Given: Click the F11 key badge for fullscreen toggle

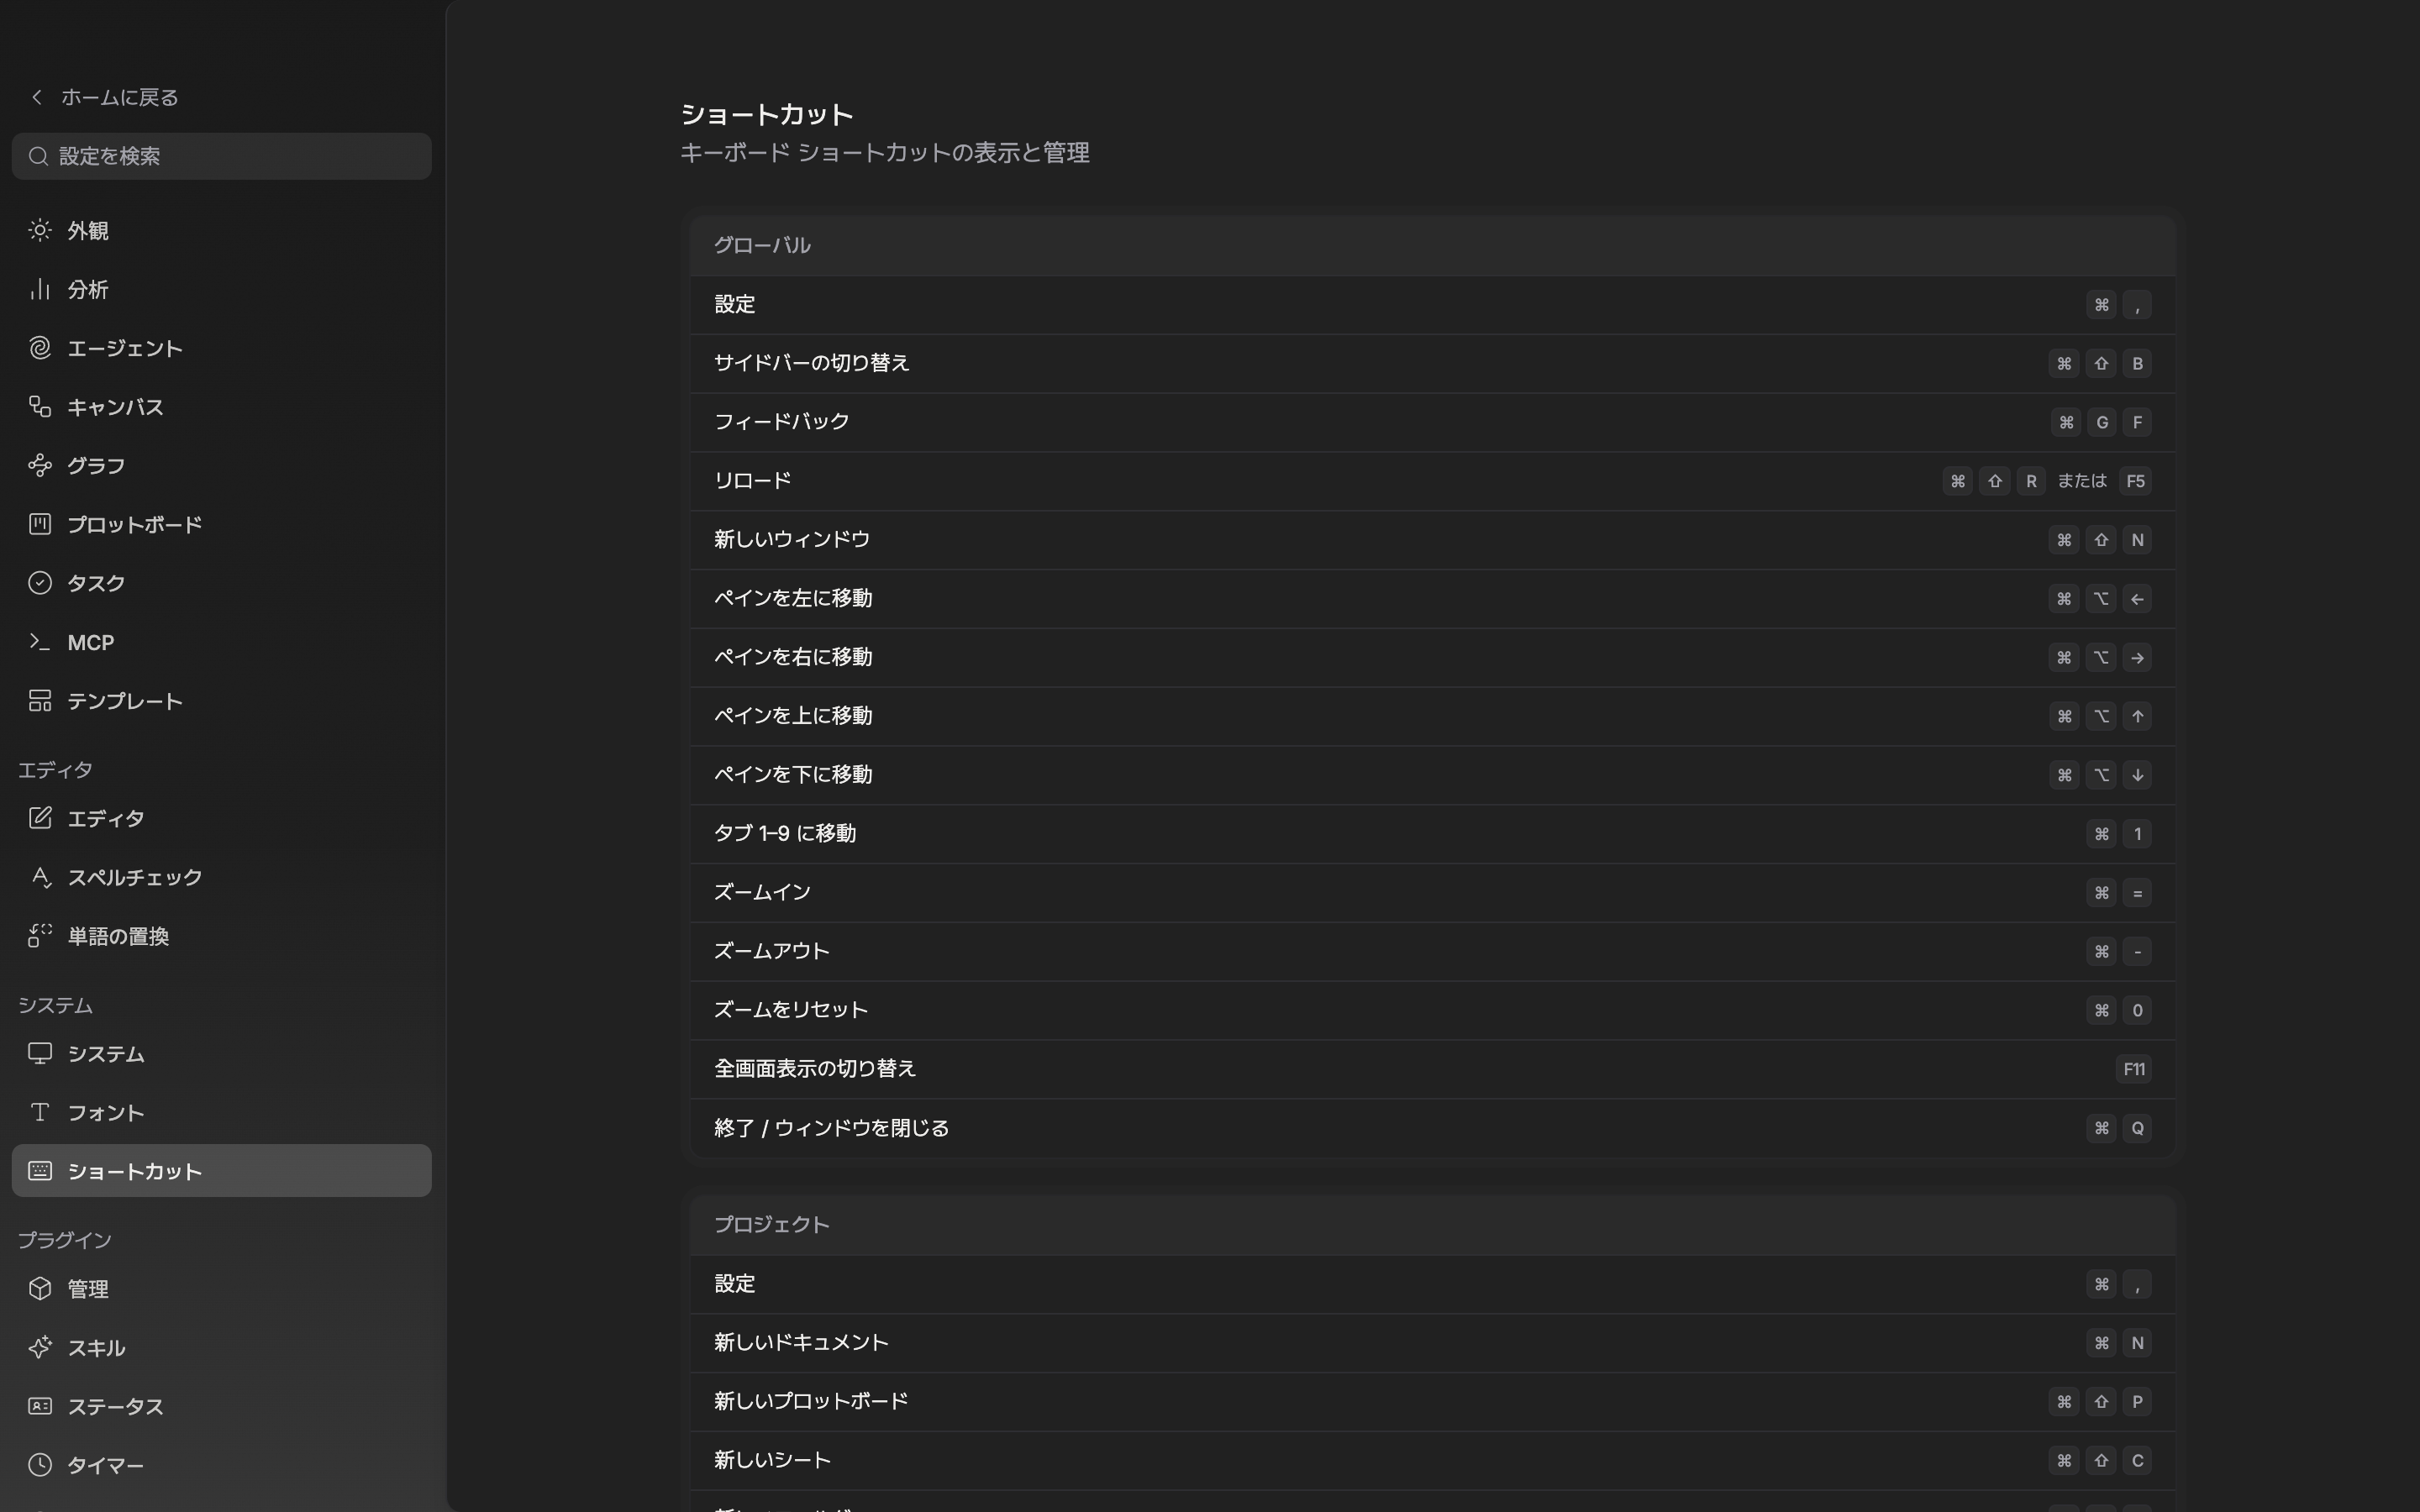Looking at the screenshot, I should pos(2133,1069).
